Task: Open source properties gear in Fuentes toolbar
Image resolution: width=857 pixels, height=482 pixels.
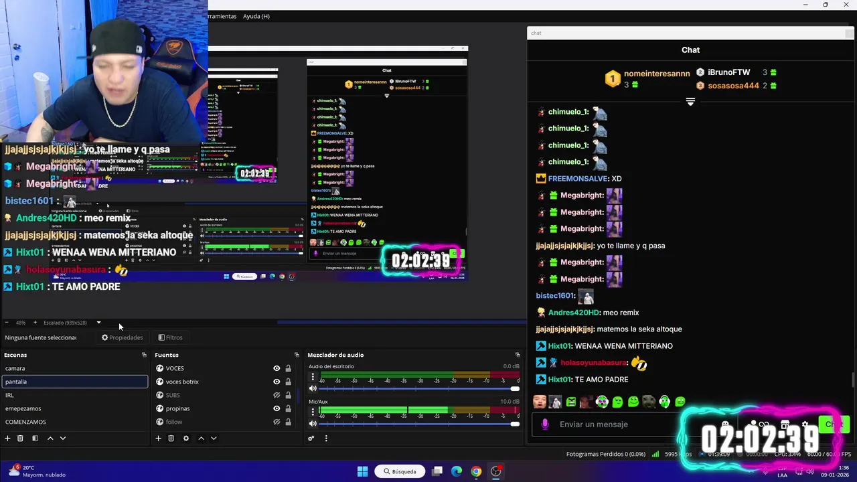Action: click(186, 438)
